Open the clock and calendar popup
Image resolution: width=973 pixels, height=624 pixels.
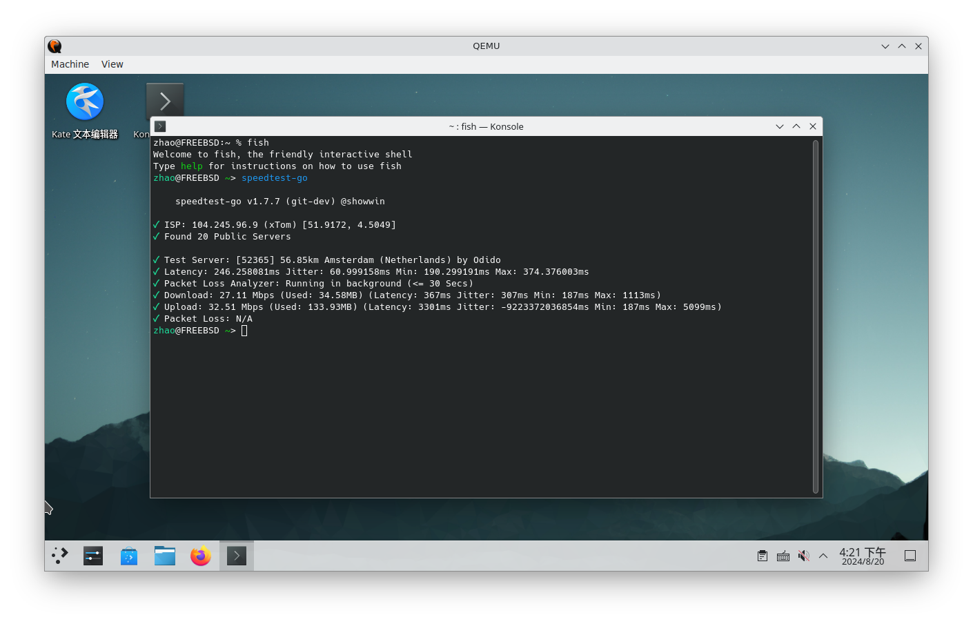862,556
